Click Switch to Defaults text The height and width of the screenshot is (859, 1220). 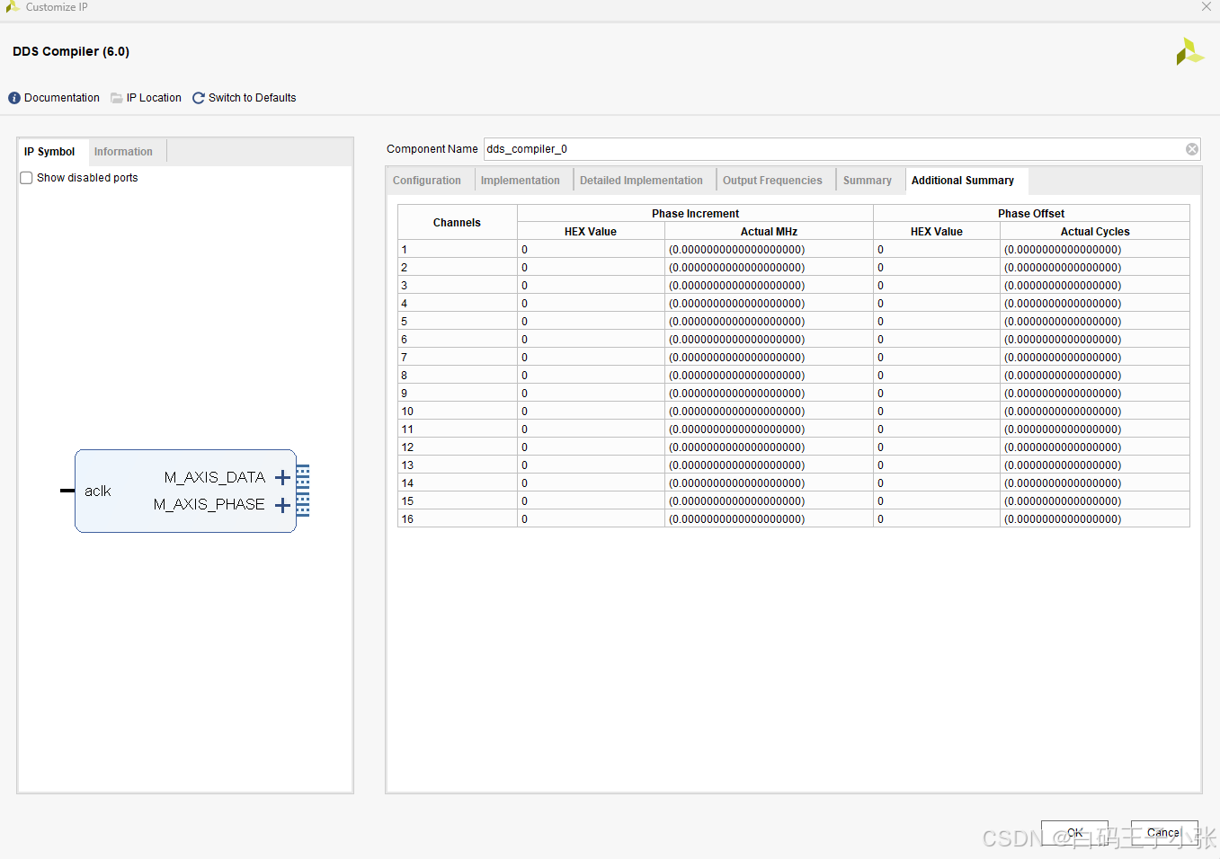[252, 98]
